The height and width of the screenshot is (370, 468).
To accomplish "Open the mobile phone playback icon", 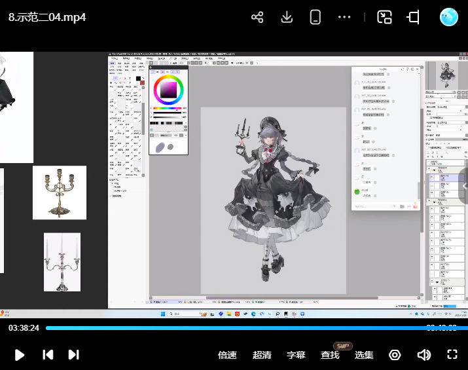I will [x=315, y=18].
